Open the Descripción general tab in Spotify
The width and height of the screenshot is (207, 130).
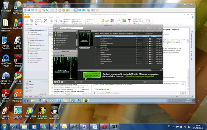(84, 31)
